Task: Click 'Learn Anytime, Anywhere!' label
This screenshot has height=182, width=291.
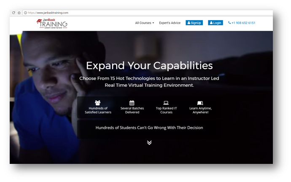Action: 200,110
